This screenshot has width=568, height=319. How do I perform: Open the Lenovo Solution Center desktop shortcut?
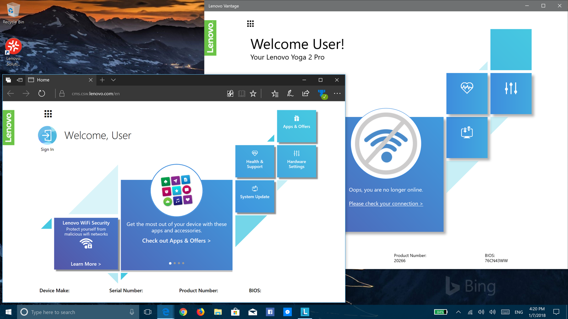[13, 52]
